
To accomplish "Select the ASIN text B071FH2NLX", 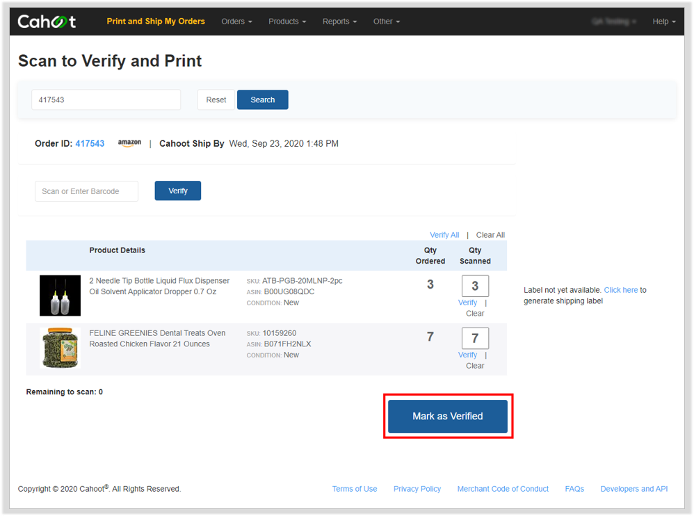I will (287, 344).
